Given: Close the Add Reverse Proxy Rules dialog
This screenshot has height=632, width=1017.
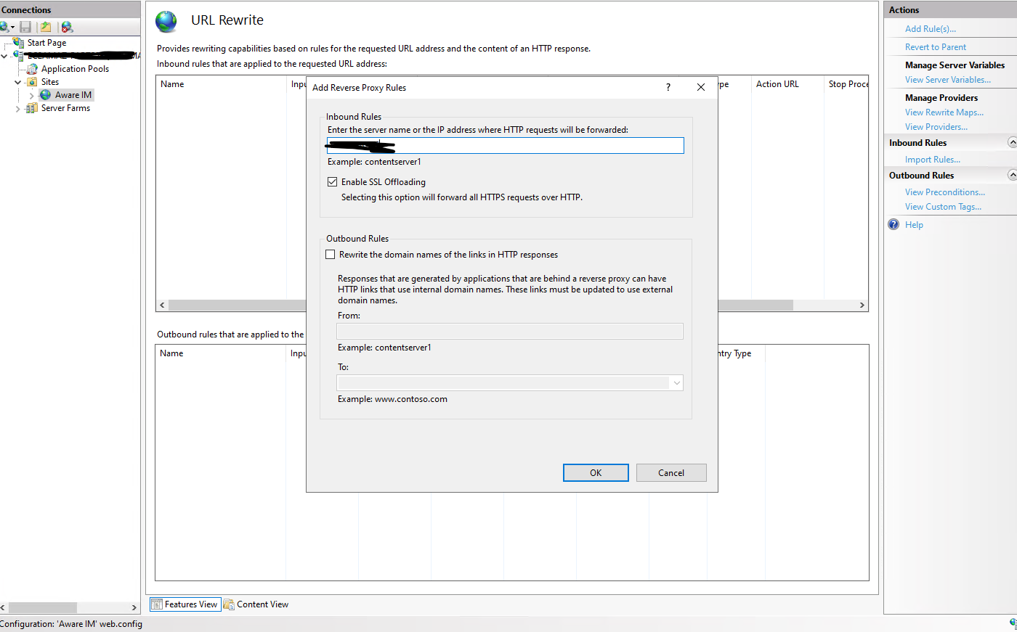Looking at the screenshot, I should pyautogui.click(x=701, y=87).
